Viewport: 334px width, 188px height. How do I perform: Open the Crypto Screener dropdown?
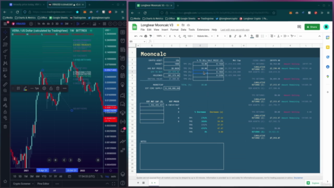pyautogui.click(x=23, y=184)
